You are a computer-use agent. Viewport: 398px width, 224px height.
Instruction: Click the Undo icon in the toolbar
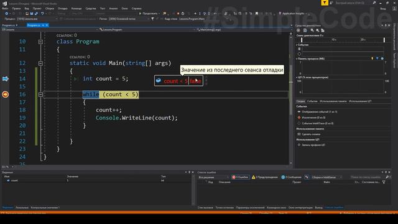click(x=42, y=14)
